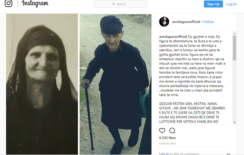Click the Instagram camera logo icon
This screenshot has height=155, width=244.
coord(8,3)
